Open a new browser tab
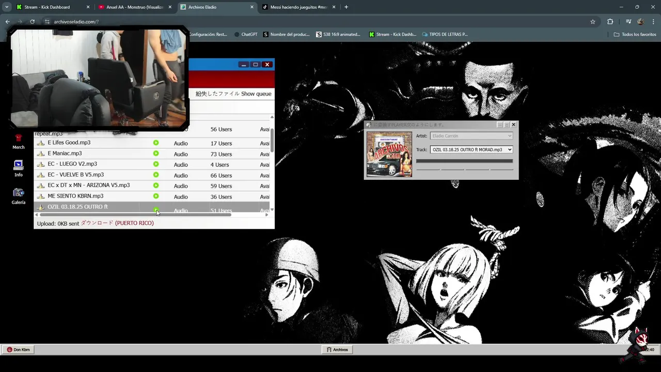The width and height of the screenshot is (661, 372). click(346, 7)
